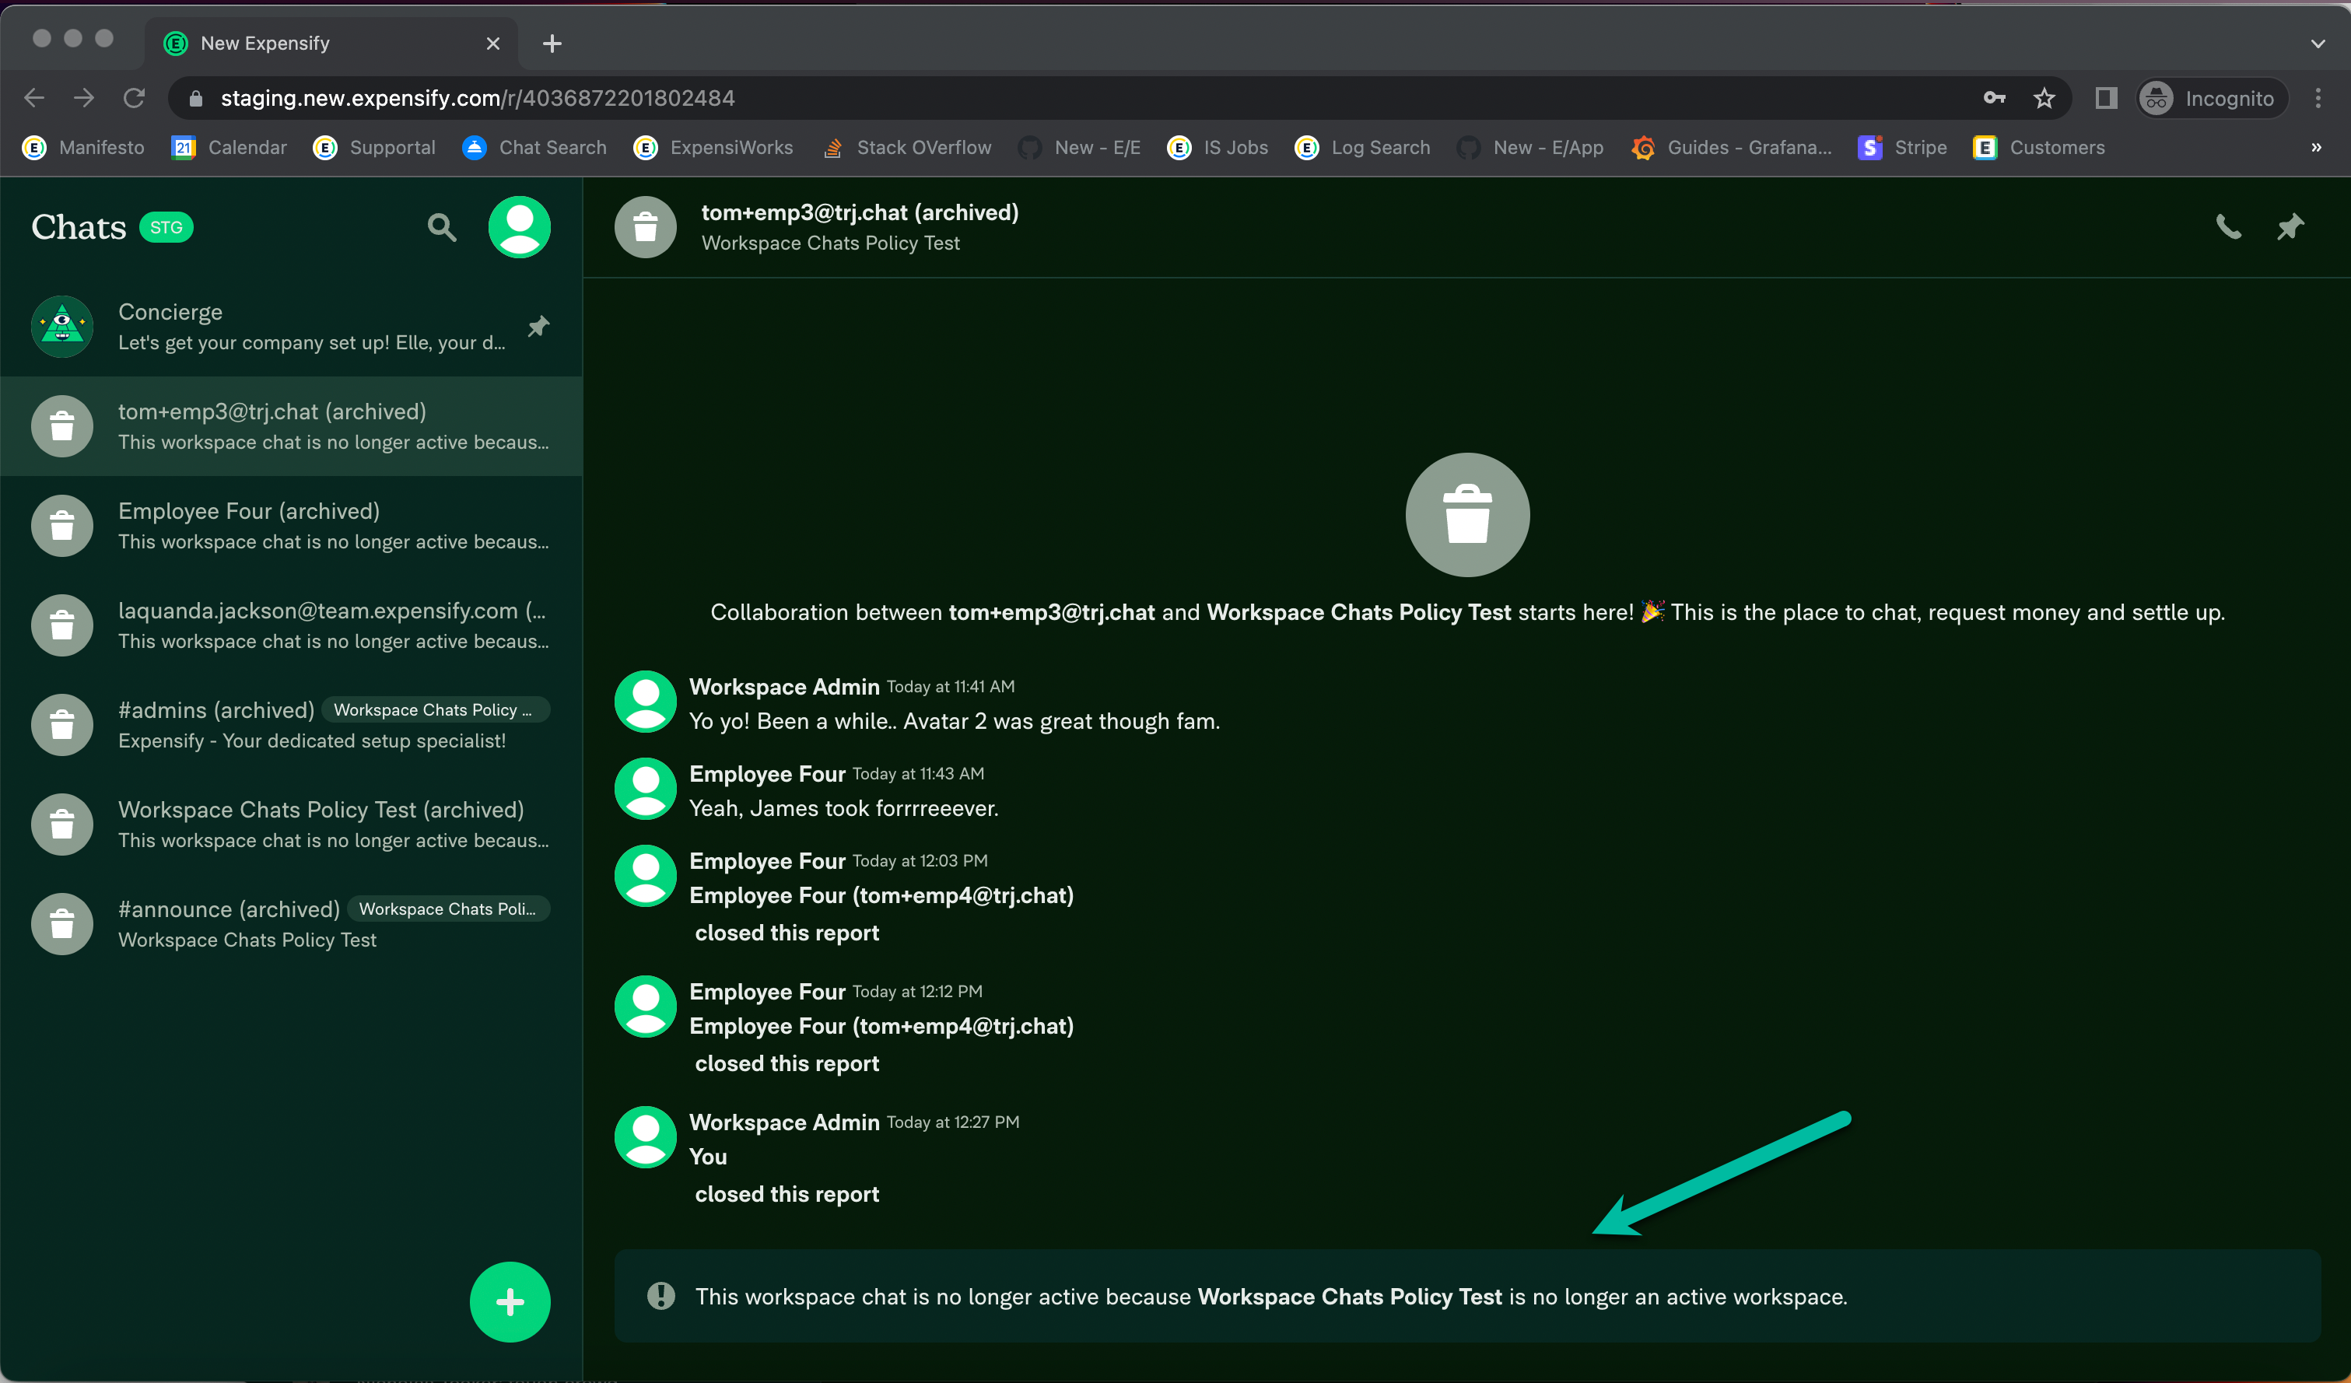Click Workspace Admin avatar on 11:41 AM message

click(645, 702)
